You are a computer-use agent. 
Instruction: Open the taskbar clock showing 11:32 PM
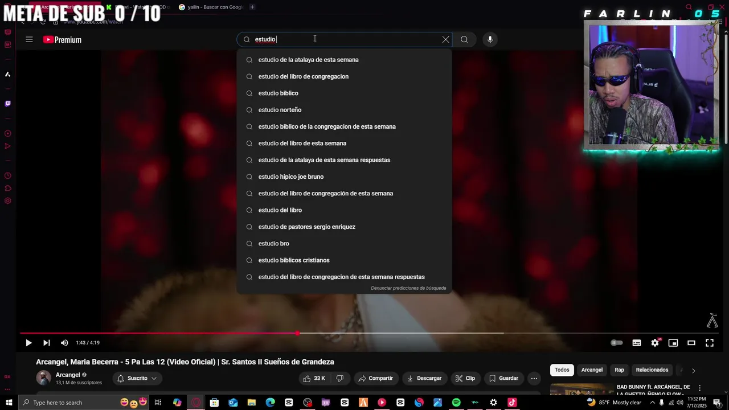tap(697, 403)
